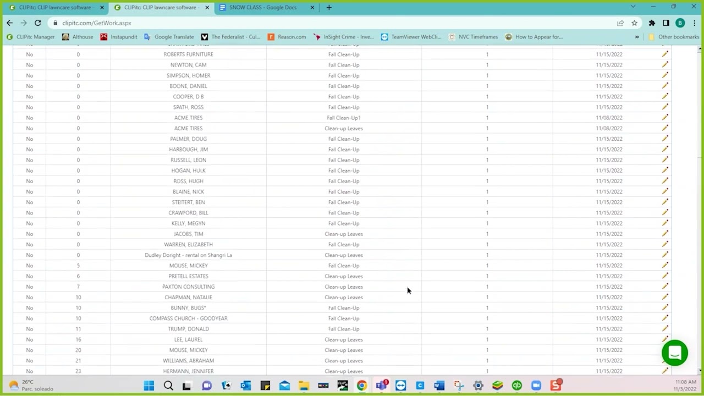The height and width of the screenshot is (396, 704).
Task: Click the name 'CHAPMAN, NATALIE'
Action: pyautogui.click(x=188, y=297)
